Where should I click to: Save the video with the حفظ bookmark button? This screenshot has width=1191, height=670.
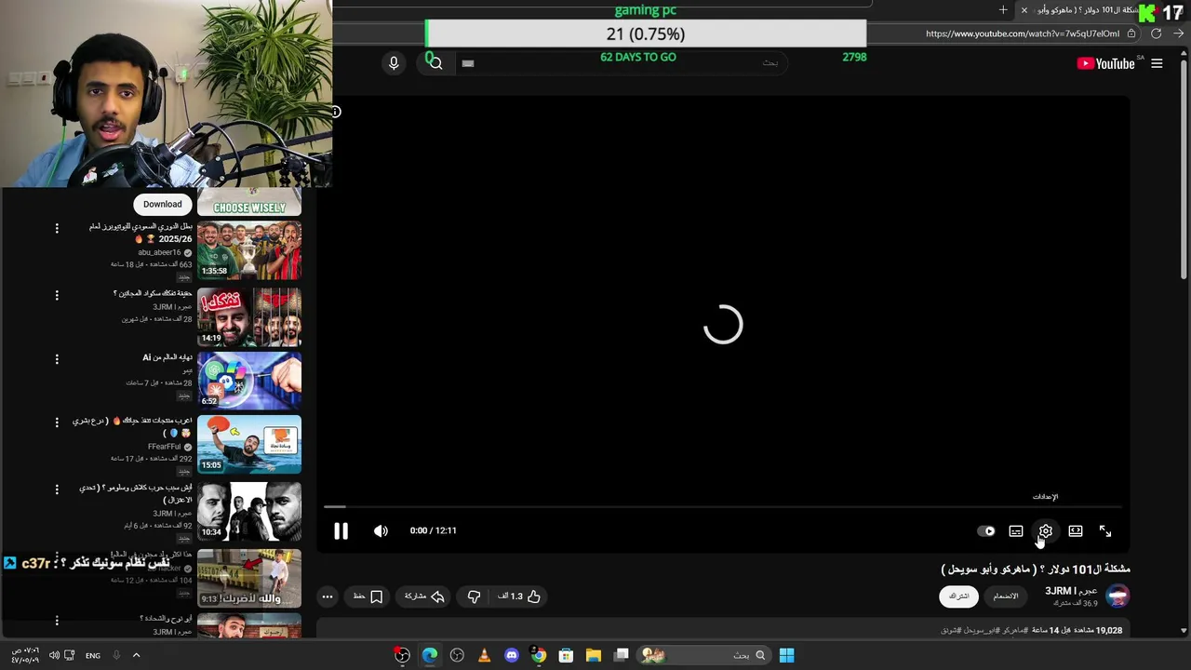[368, 596]
